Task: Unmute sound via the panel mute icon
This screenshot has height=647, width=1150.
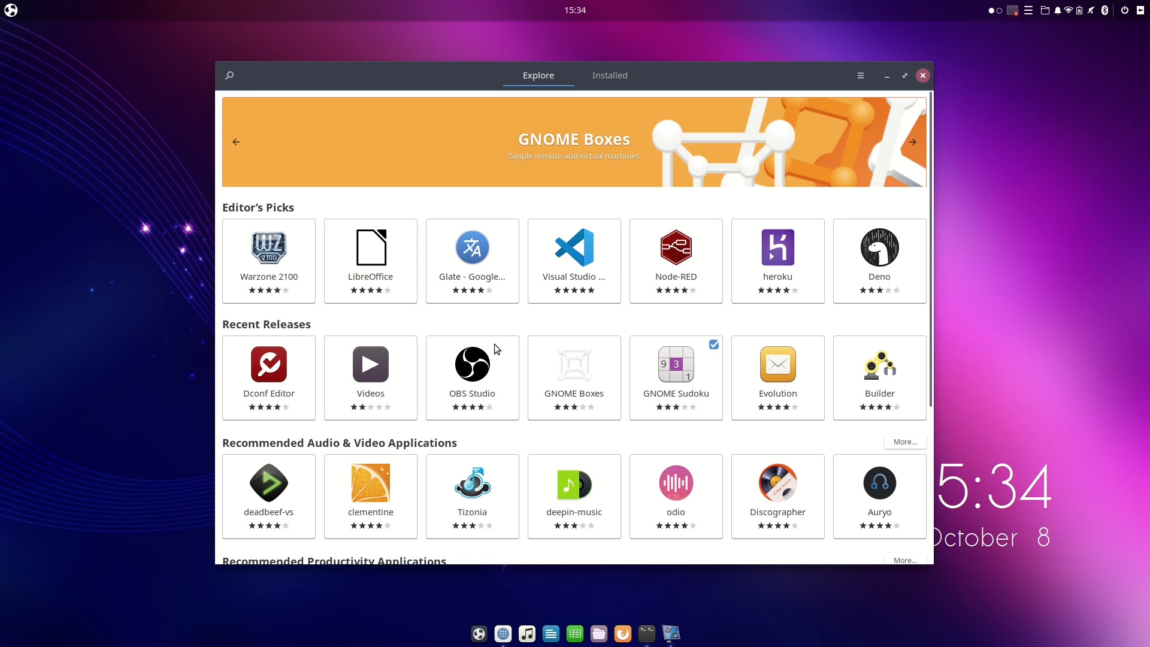Action: point(1091,10)
